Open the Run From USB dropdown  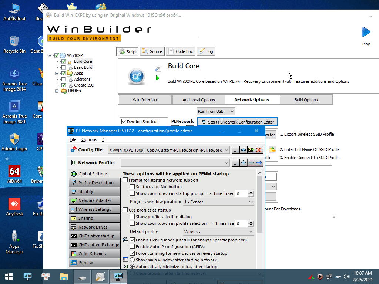[x=216, y=111]
